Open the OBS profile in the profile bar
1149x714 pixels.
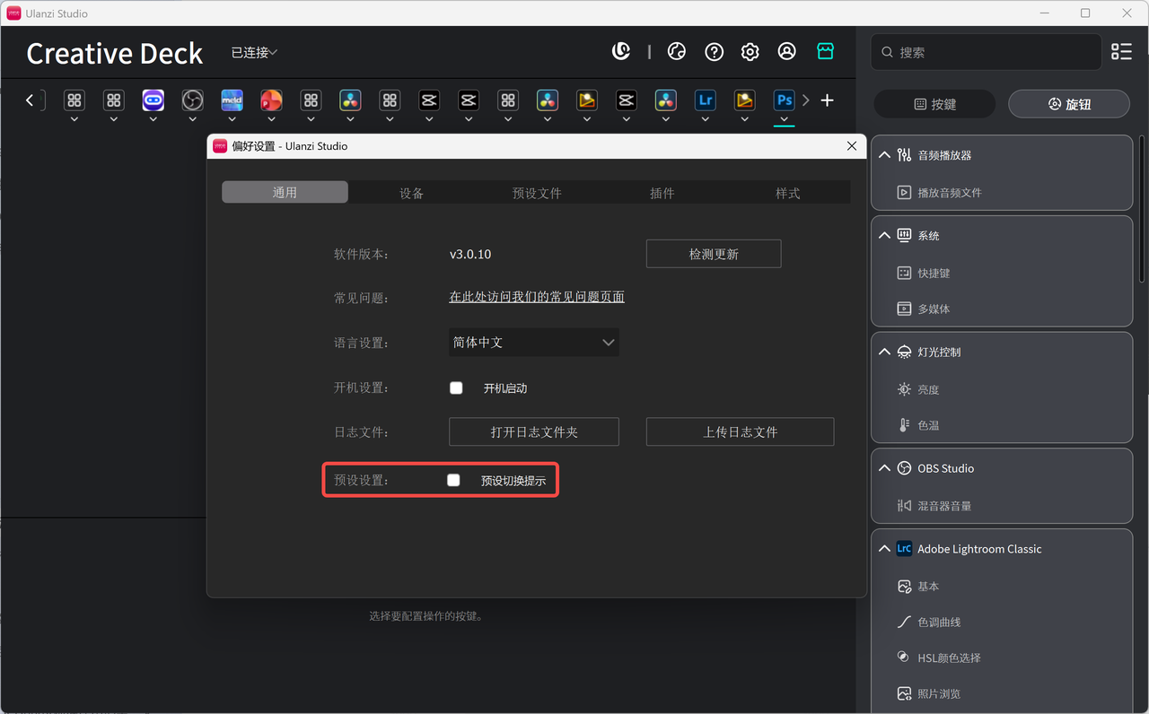(192, 100)
